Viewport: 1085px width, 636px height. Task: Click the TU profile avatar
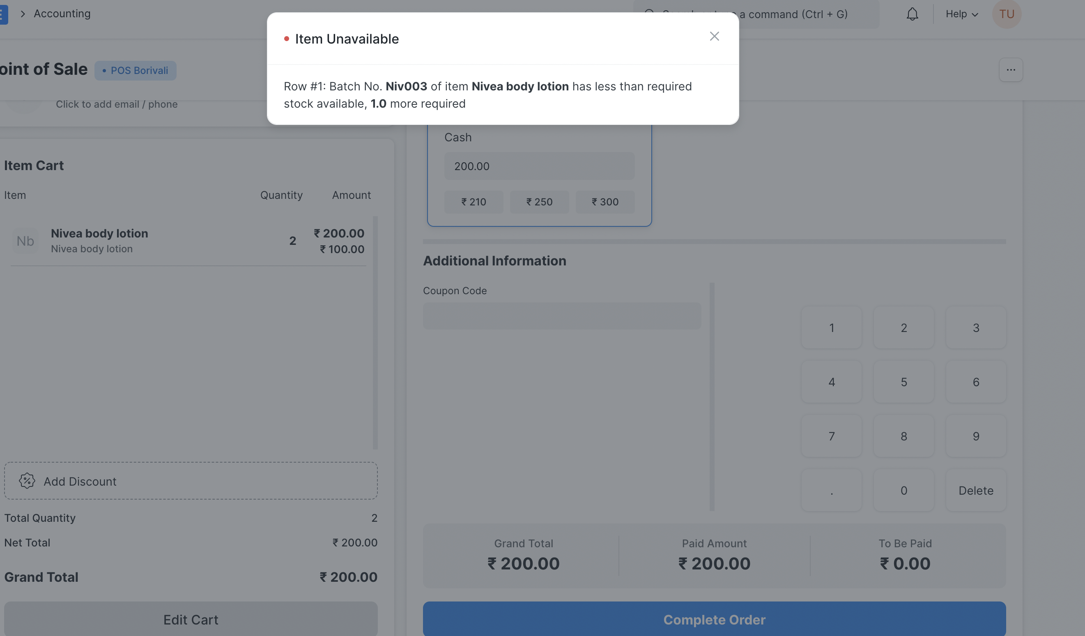point(1007,14)
